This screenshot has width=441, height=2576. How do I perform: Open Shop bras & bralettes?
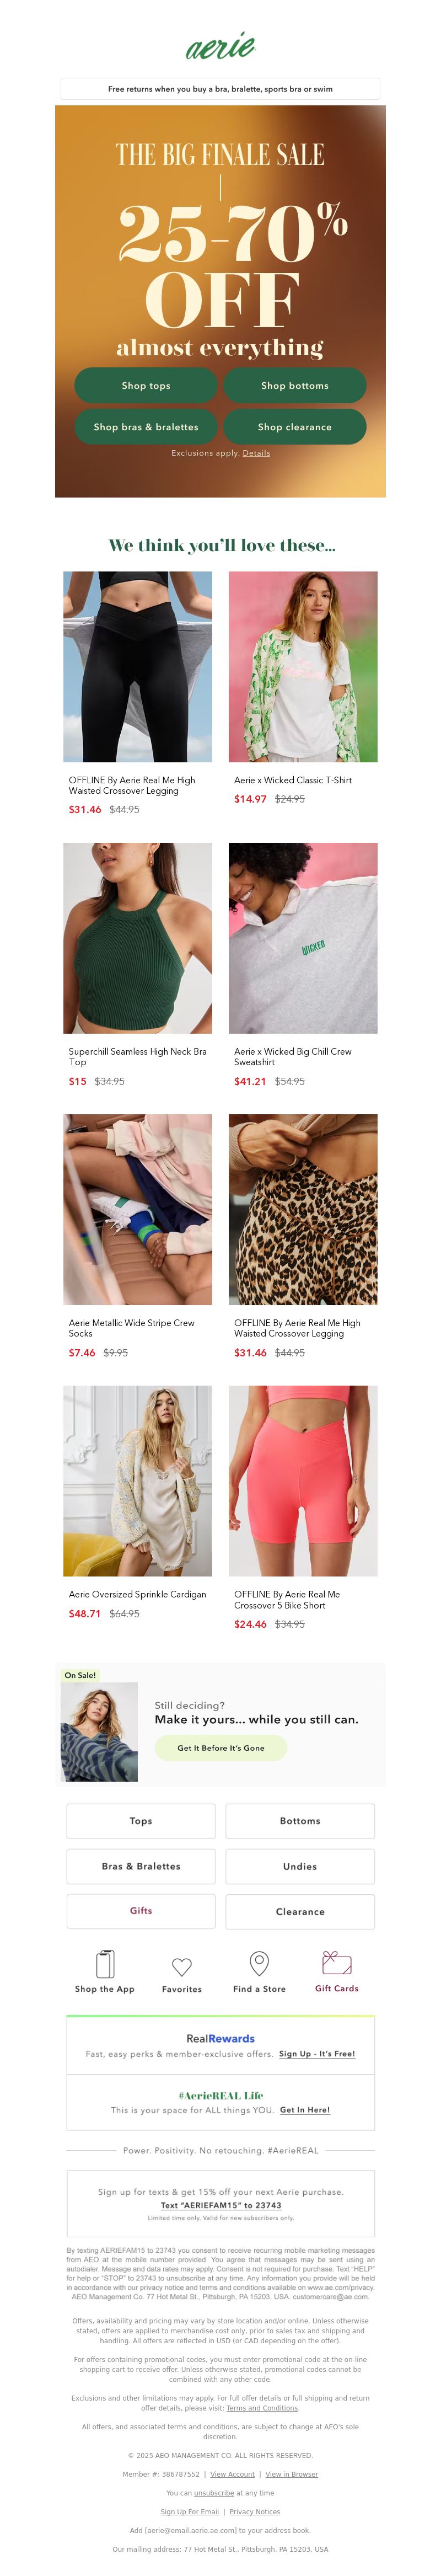pos(146,426)
